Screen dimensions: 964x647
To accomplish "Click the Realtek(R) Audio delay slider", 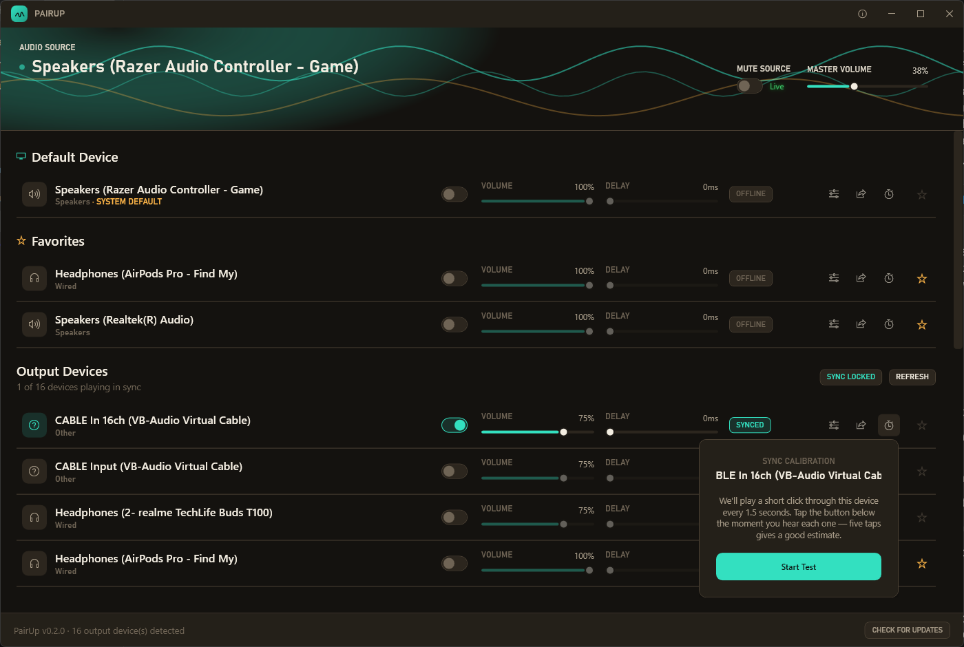I will [x=662, y=331].
